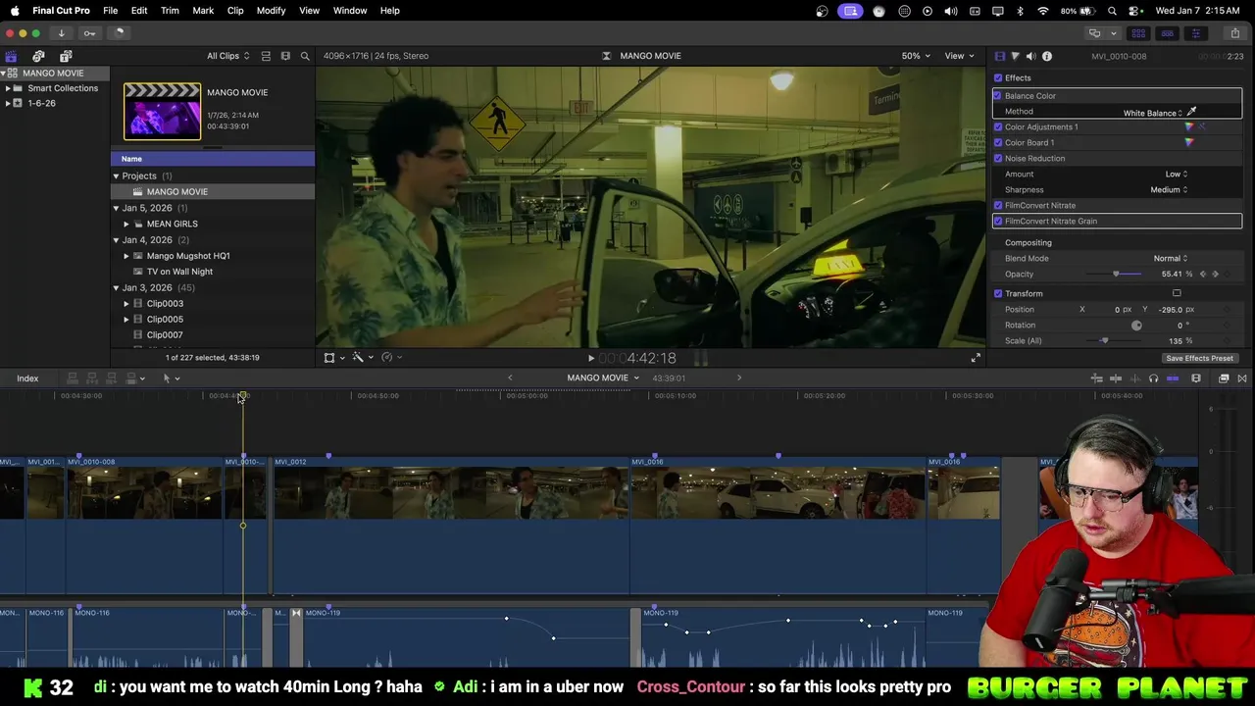Disable Color Board 1 effect
Viewport: 1255px width, 706px height.
998,142
